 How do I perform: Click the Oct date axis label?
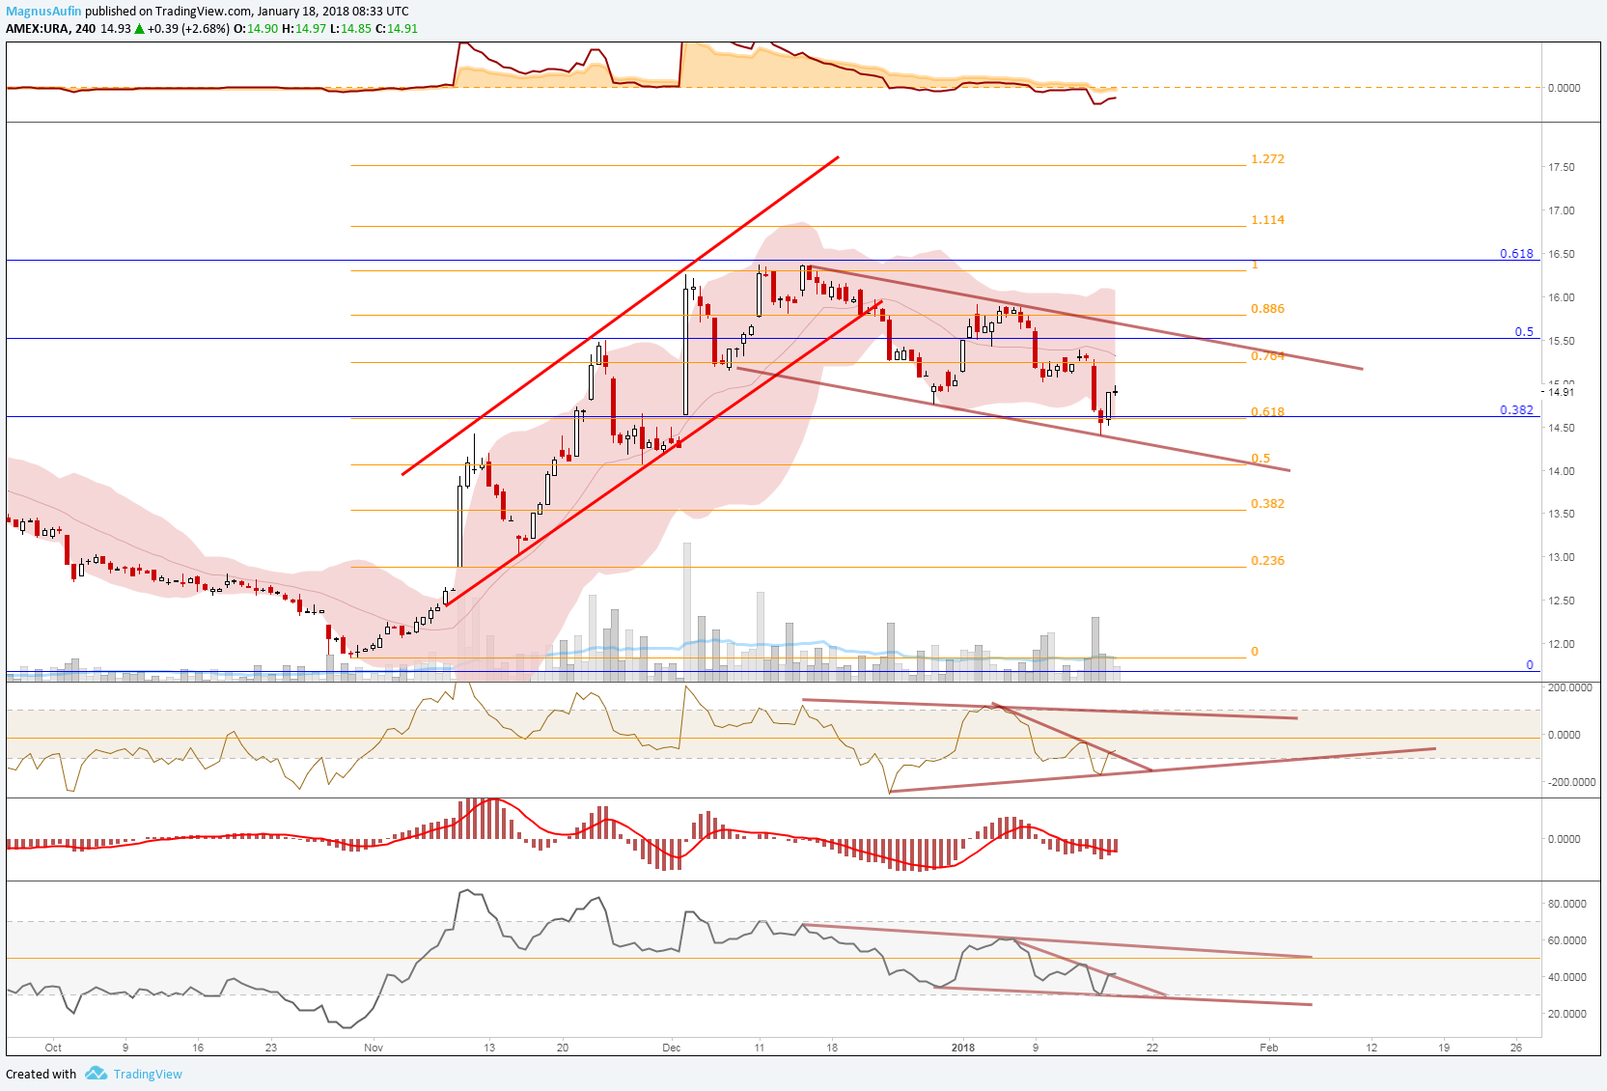click(x=53, y=1049)
